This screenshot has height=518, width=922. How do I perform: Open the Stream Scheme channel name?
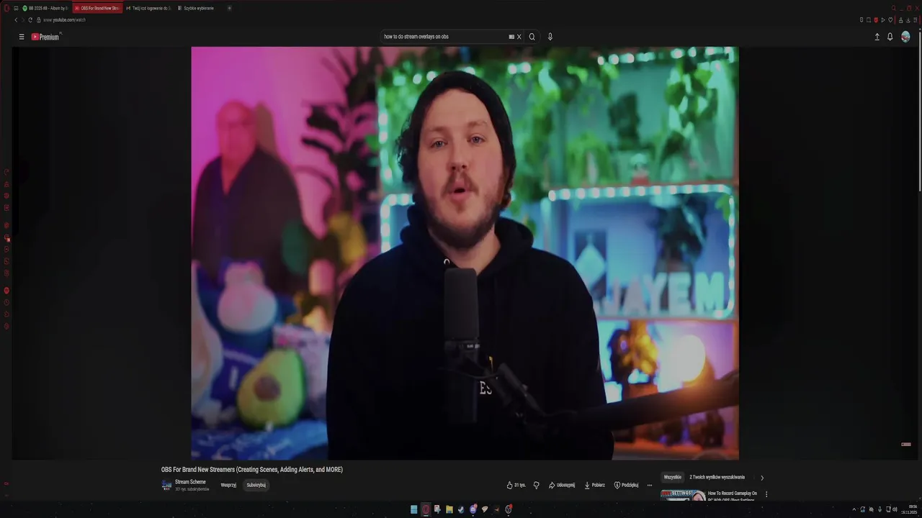190,482
